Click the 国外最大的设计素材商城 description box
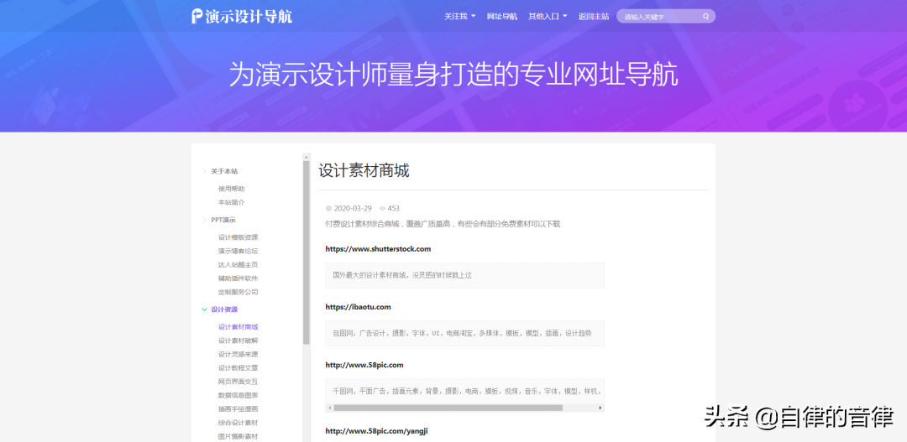Viewport: 907px width, 442px height. 464,276
